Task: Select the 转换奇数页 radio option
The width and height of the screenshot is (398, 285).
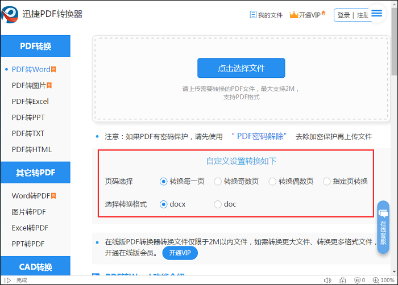Action: (218, 182)
